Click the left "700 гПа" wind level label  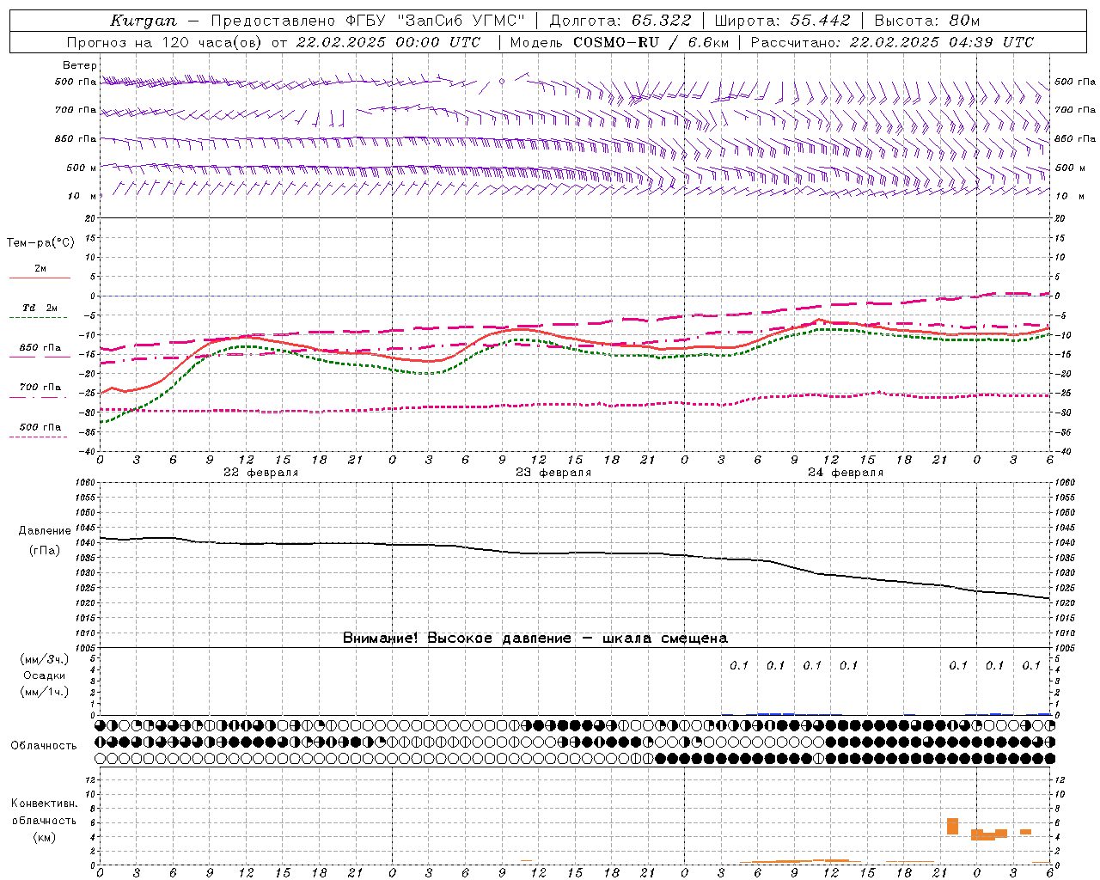tap(76, 110)
